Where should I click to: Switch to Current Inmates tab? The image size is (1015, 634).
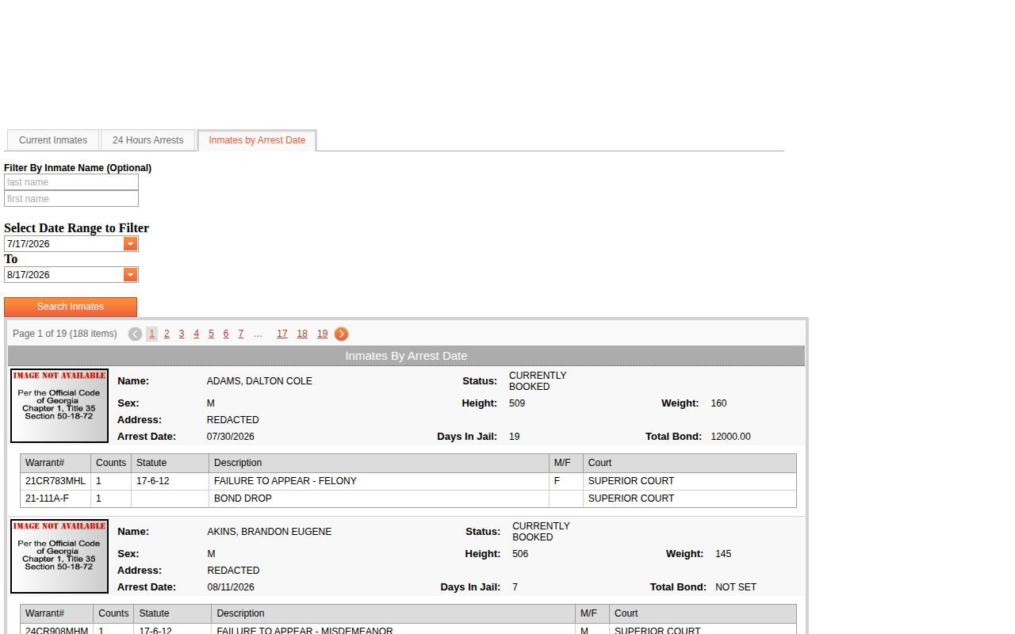point(53,140)
